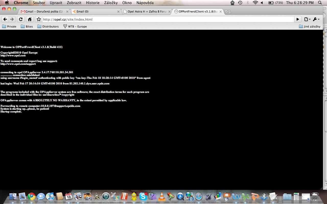
Task: Open the Záložky menu
Action: pyautogui.click(x=111, y=3)
